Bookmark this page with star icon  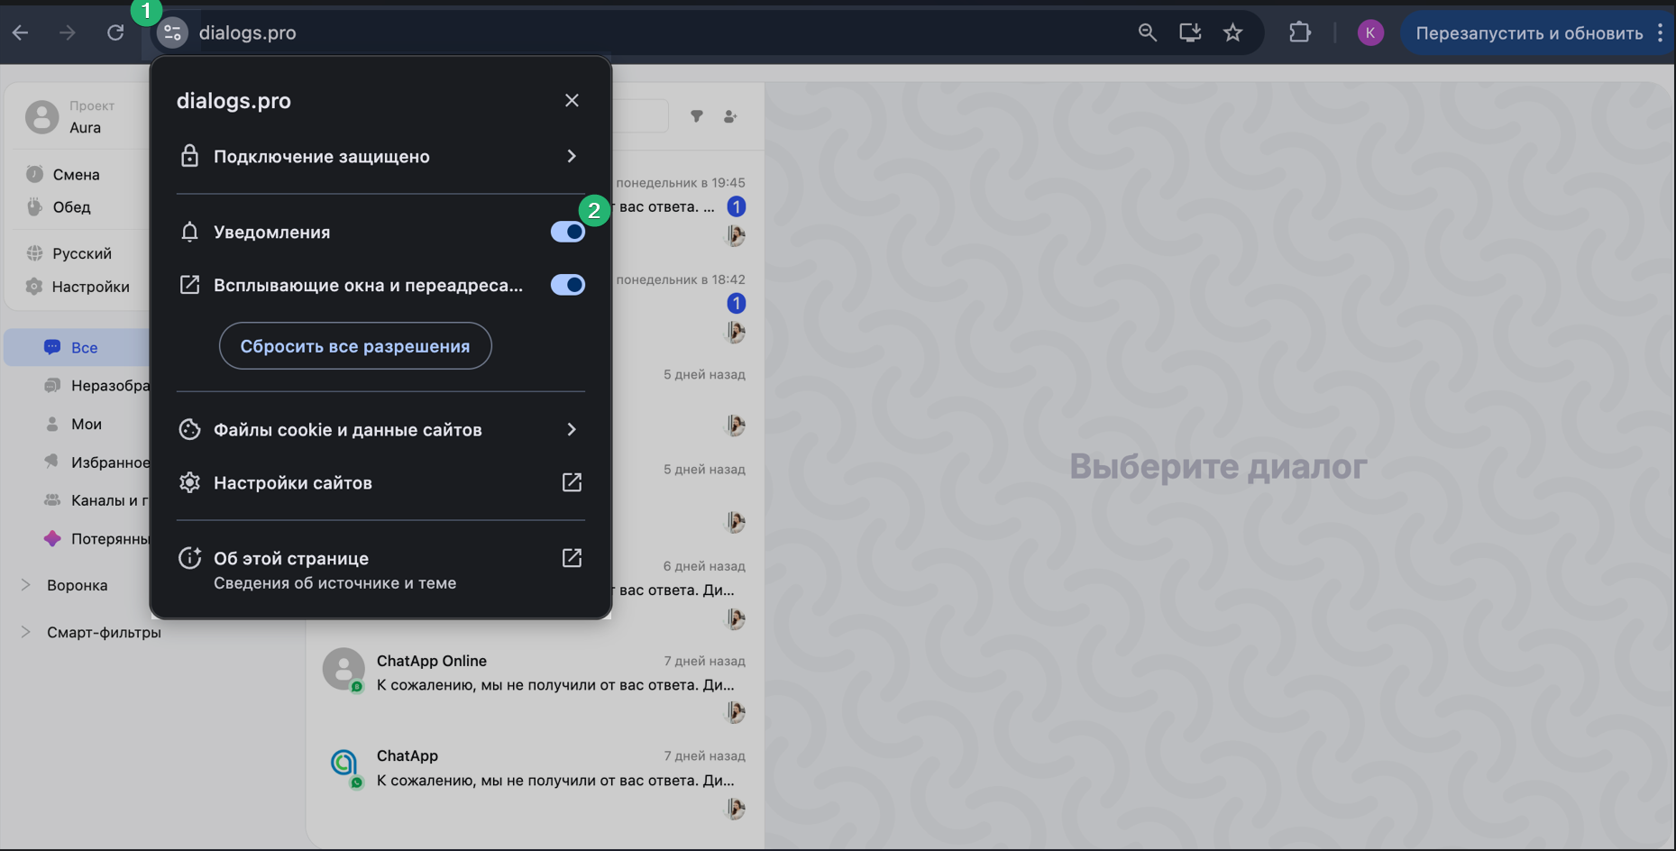pos(1232,33)
